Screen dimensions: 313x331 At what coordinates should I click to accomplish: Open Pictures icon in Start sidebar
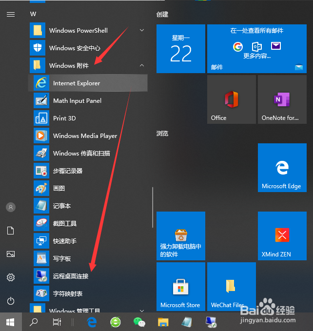click(11, 254)
